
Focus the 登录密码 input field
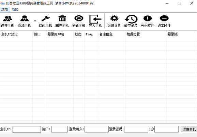point(136,129)
